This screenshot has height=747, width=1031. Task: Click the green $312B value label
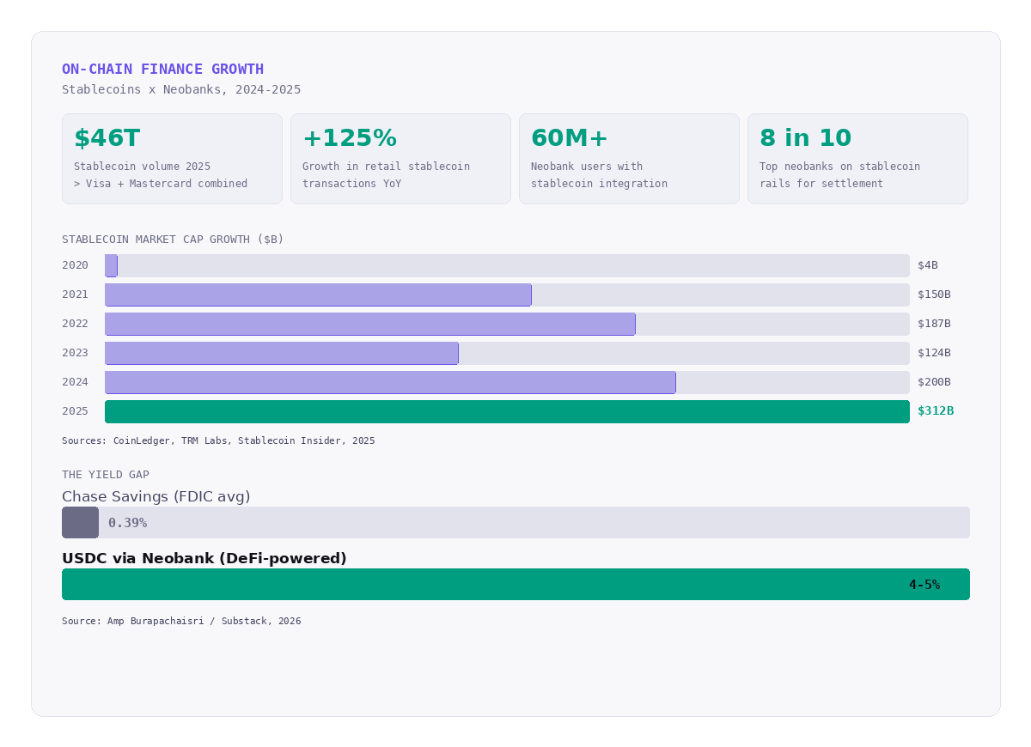[x=936, y=411]
